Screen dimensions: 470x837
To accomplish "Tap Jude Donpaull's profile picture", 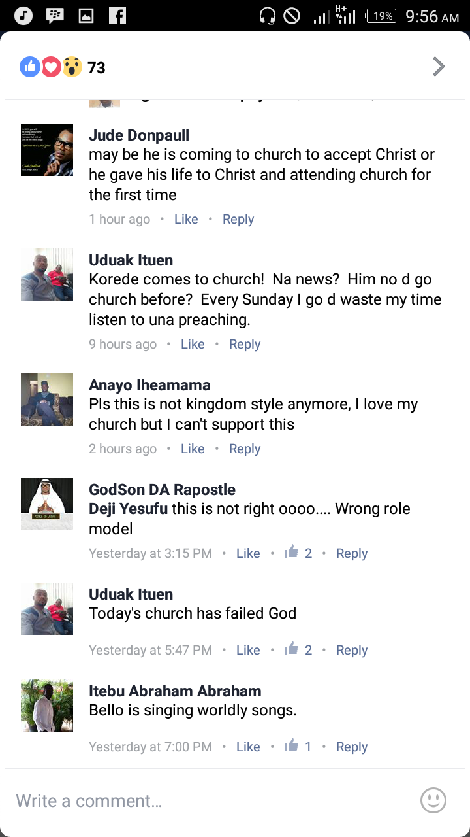I will [47, 150].
